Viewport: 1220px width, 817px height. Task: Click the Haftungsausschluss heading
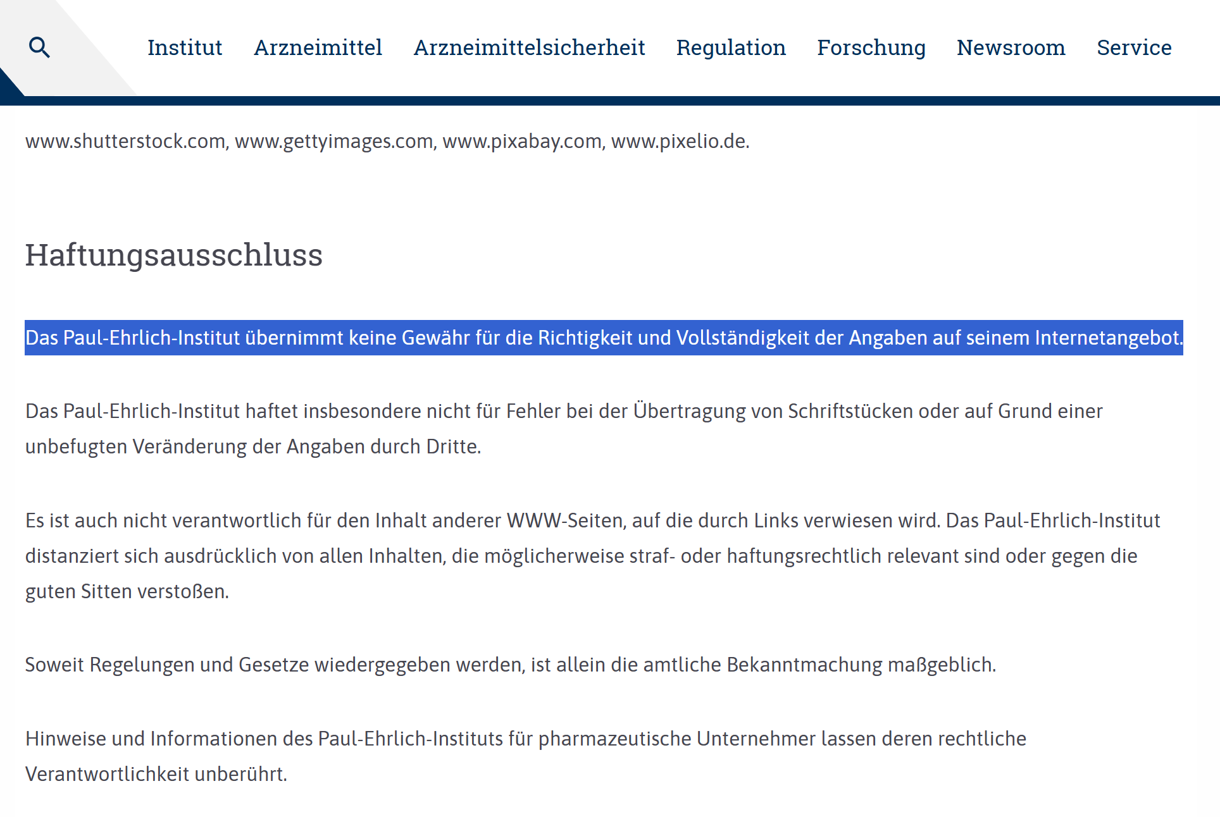[x=174, y=255]
